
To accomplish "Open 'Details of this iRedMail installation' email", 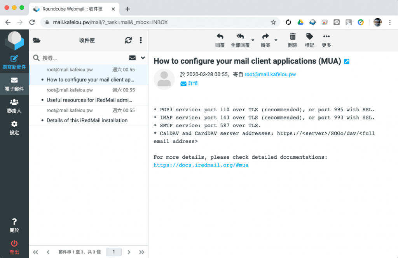I will [x=89, y=116].
